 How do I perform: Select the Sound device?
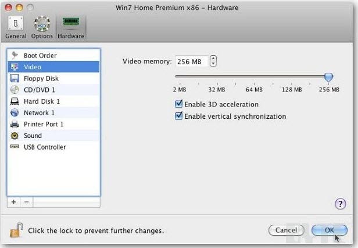tap(33, 136)
